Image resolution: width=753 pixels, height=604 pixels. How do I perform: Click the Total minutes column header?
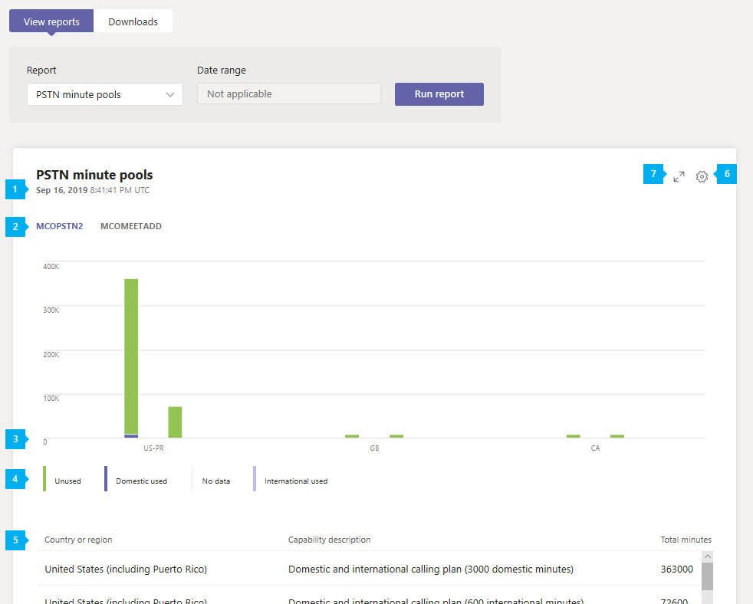[686, 540]
